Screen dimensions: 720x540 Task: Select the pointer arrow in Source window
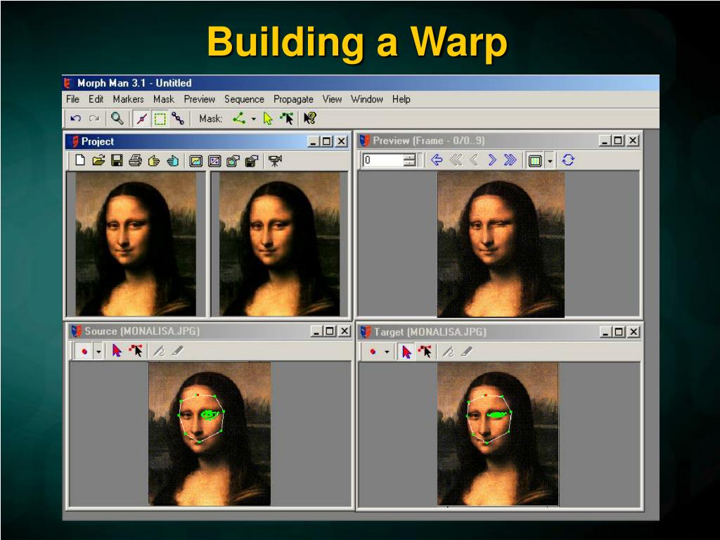point(117,352)
